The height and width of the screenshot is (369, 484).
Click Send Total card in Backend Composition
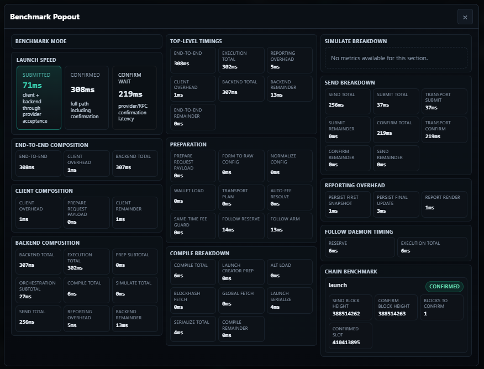(38, 319)
